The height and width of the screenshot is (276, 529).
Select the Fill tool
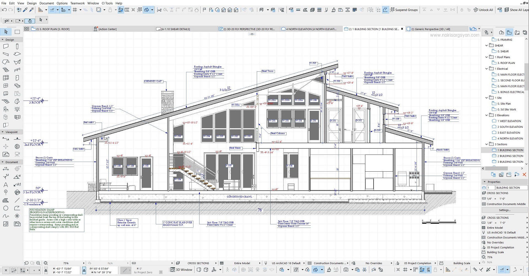[6, 200]
